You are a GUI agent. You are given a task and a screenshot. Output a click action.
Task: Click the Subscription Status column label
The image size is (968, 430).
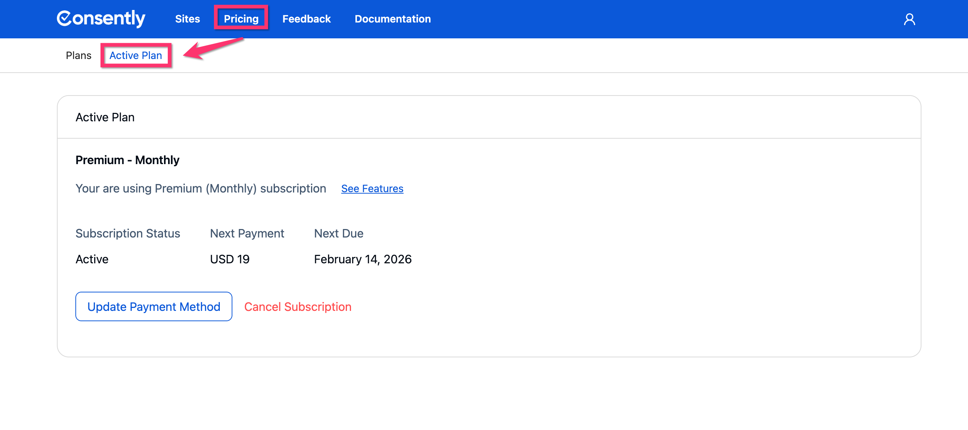tap(128, 233)
